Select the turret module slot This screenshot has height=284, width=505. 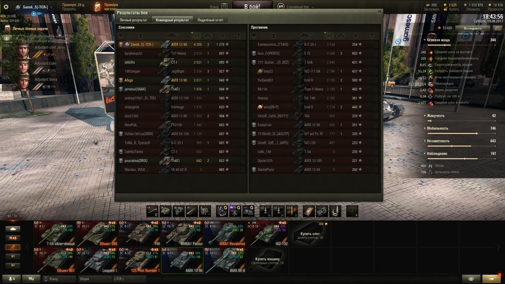coord(165,210)
